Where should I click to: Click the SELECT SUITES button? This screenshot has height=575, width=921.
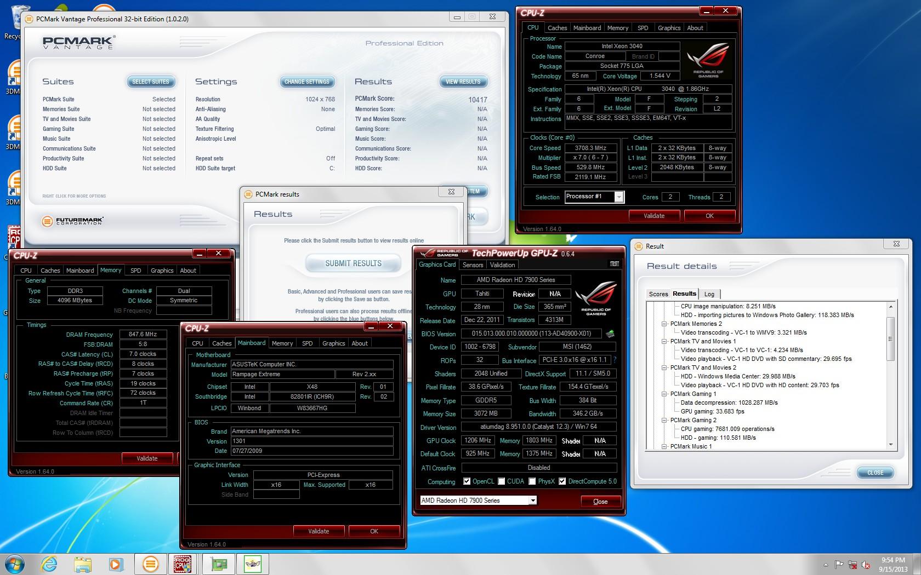click(x=151, y=82)
